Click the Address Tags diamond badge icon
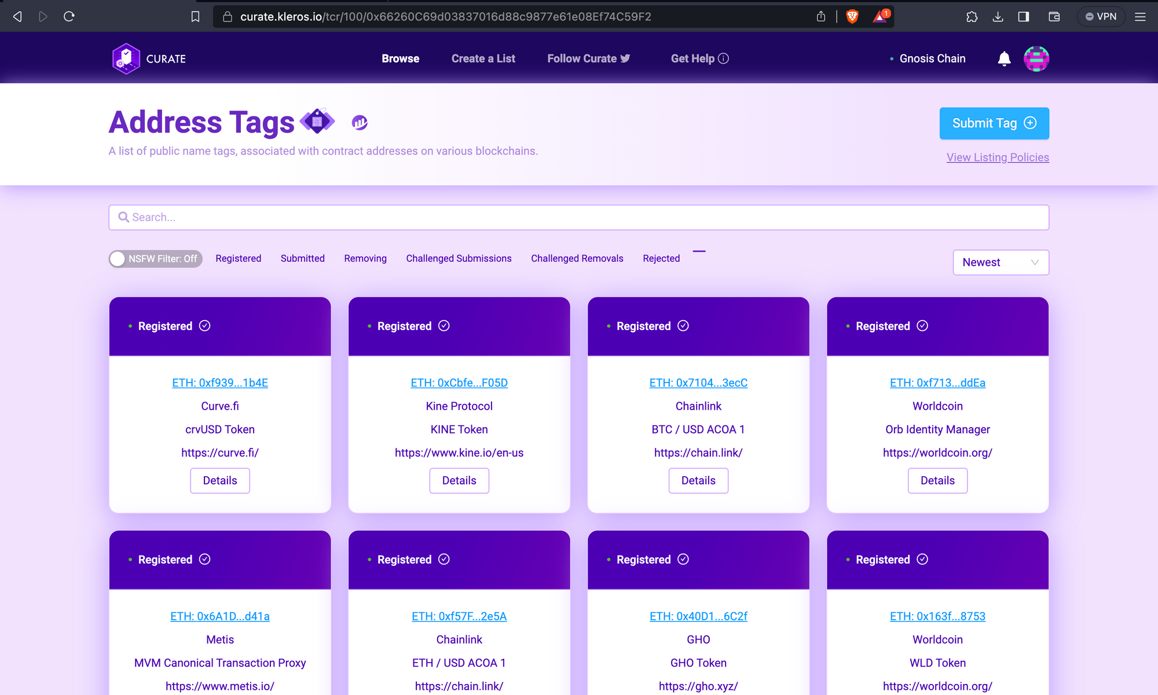Image resolution: width=1158 pixels, height=695 pixels. (x=317, y=122)
